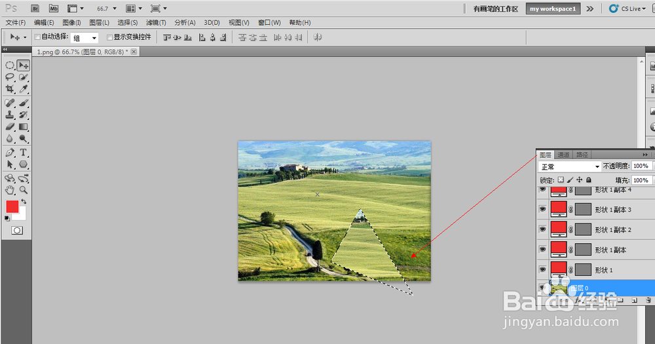Hide the 形状 1 layer
The height and width of the screenshot is (344, 655).
[542, 269]
